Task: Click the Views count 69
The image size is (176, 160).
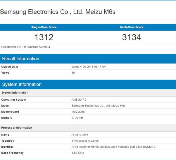Action: pos(73,73)
